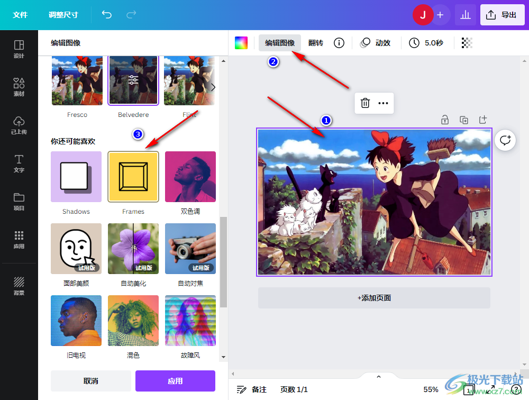Delete the image with trash icon
The width and height of the screenshot is (529, 400).
click(x=365, y=103)
